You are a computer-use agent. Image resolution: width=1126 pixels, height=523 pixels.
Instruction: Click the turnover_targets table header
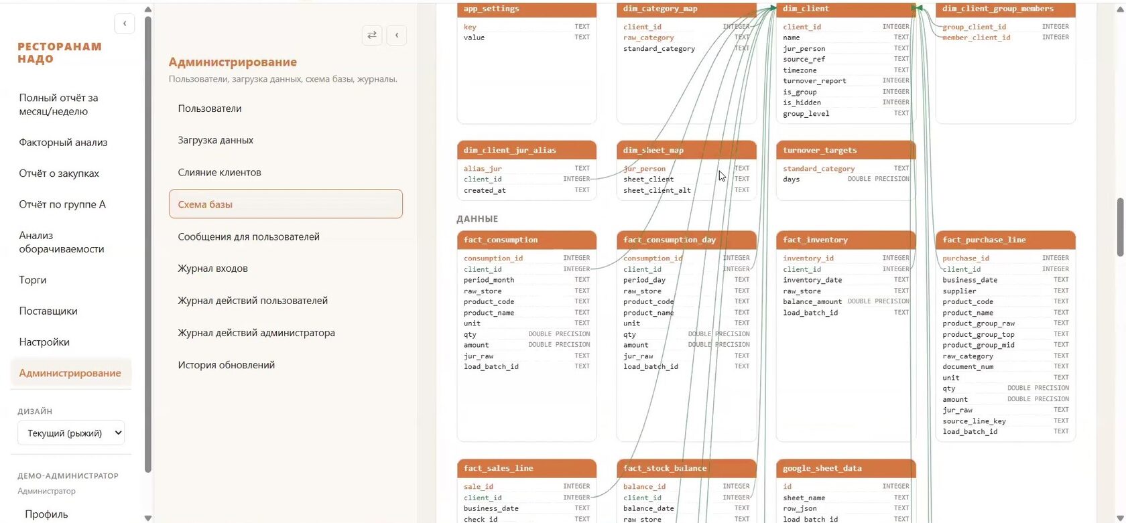tap(846, 150)
